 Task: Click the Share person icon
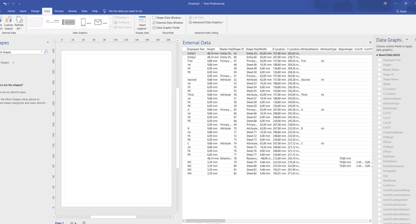397,11
